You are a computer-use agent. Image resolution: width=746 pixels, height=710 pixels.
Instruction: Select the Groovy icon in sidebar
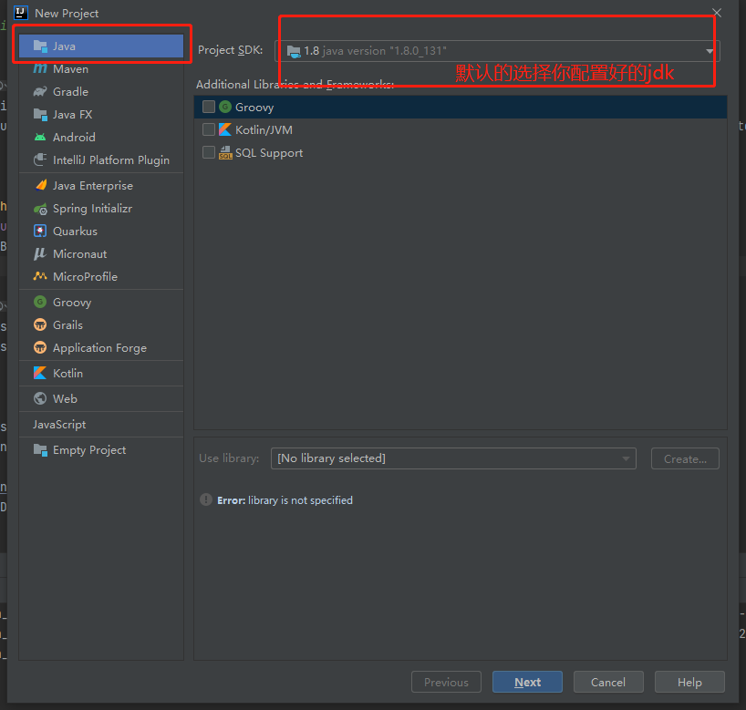coord(40,302)
